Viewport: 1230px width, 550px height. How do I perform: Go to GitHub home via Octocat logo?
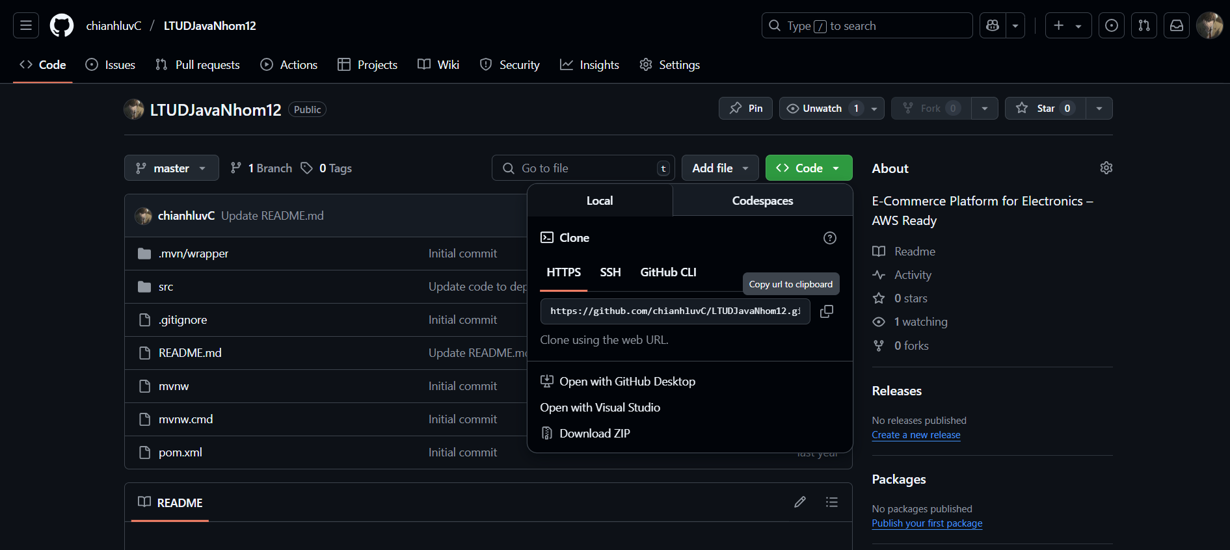point(62,25)
